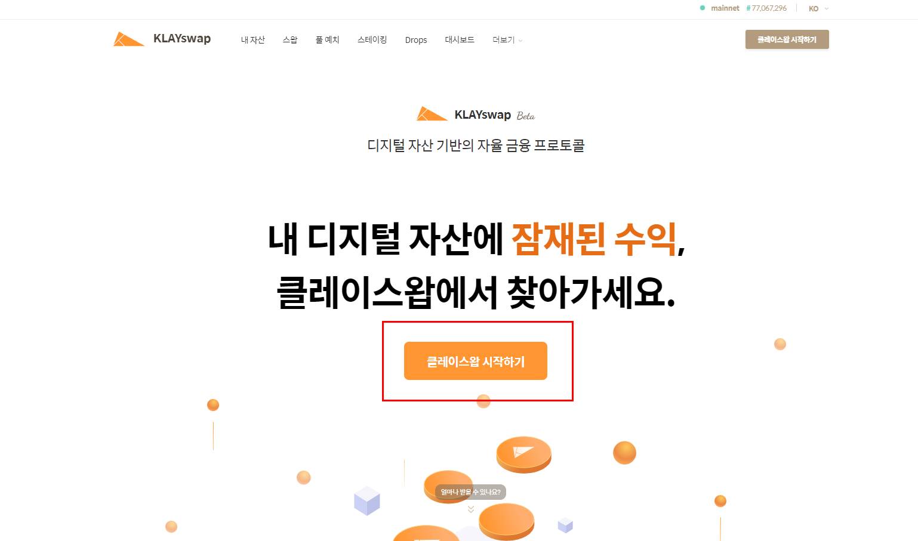This screenshot has width=918, height=541.
Task: Click the KLAYswap Beta logo in hero
Action: pos(476,114)
